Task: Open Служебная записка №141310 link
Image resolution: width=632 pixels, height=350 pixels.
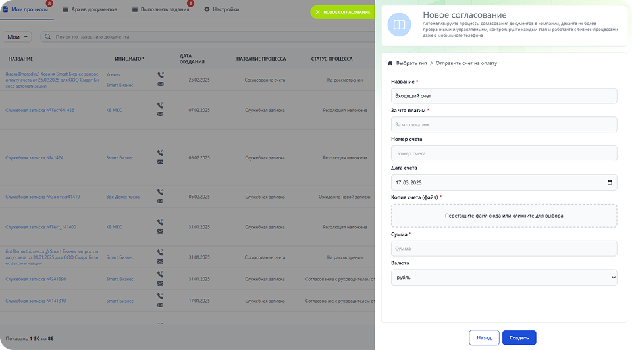Action: coord(36,301)
